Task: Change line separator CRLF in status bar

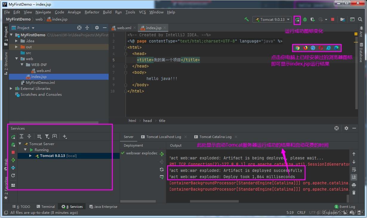Action: click(x=301, y=212)
